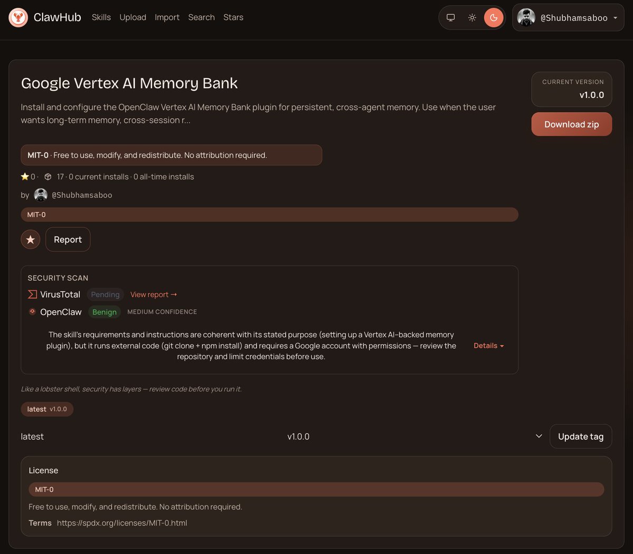Click MIT-0 bar below author name
Viewport: 633px width, 554px height.
[270, 215]
